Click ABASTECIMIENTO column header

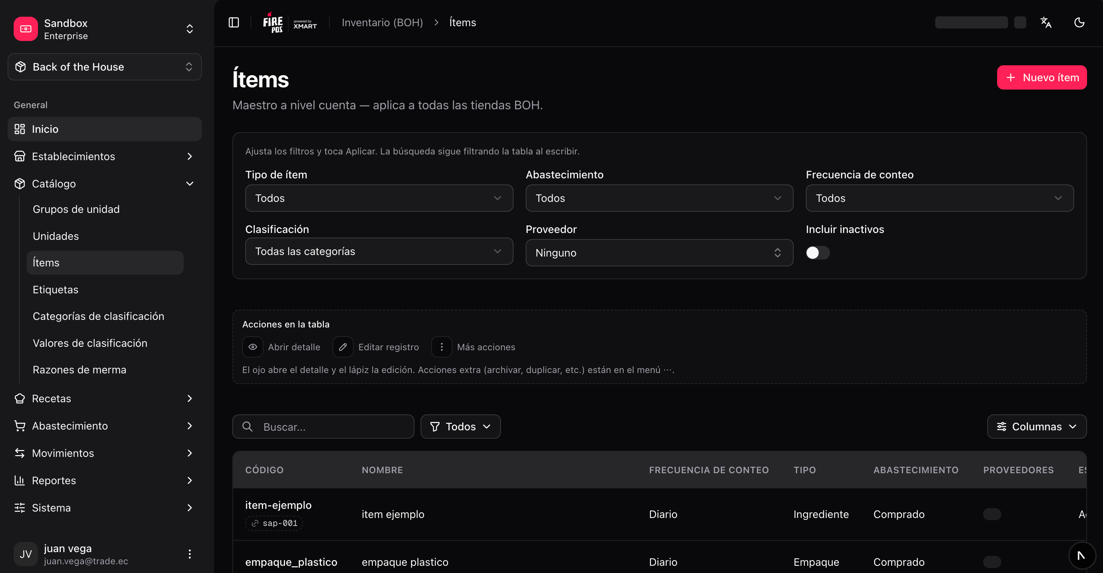(916, 469)
